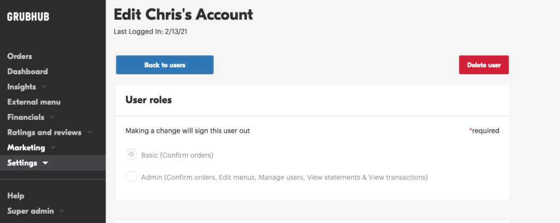Open External menu in sidebar
This screenshot has width=560, height=223.
(x=34, y=102)
